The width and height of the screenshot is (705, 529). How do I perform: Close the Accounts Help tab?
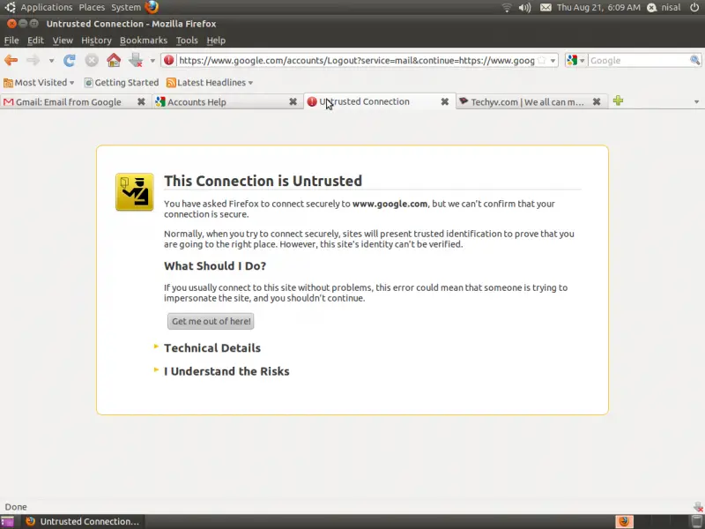(x=293, y=101)
